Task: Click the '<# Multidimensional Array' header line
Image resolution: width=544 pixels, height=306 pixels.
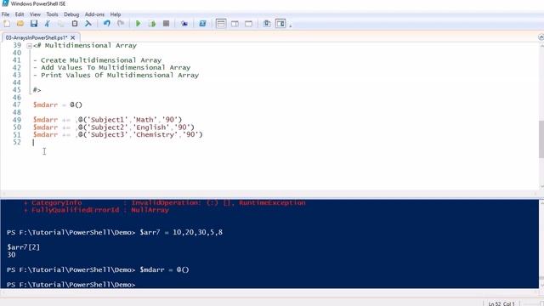Action: (x=85, y=45)
